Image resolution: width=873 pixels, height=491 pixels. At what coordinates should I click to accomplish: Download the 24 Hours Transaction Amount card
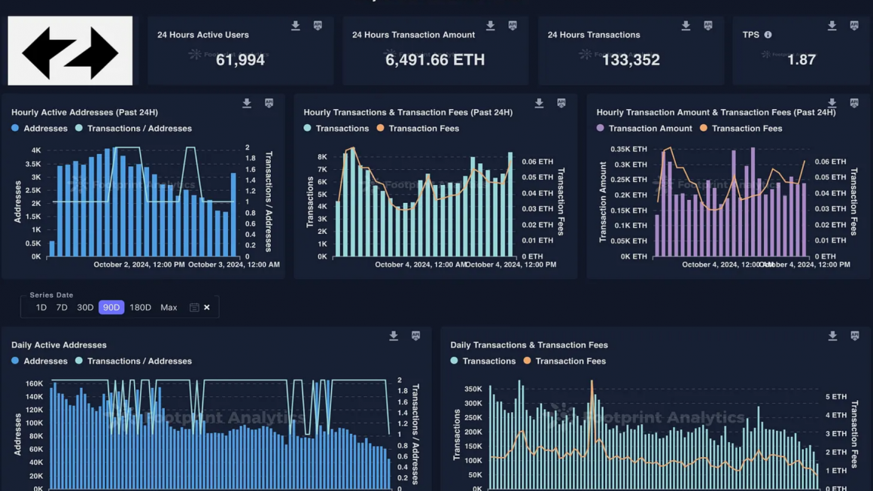tap(491, 26)
